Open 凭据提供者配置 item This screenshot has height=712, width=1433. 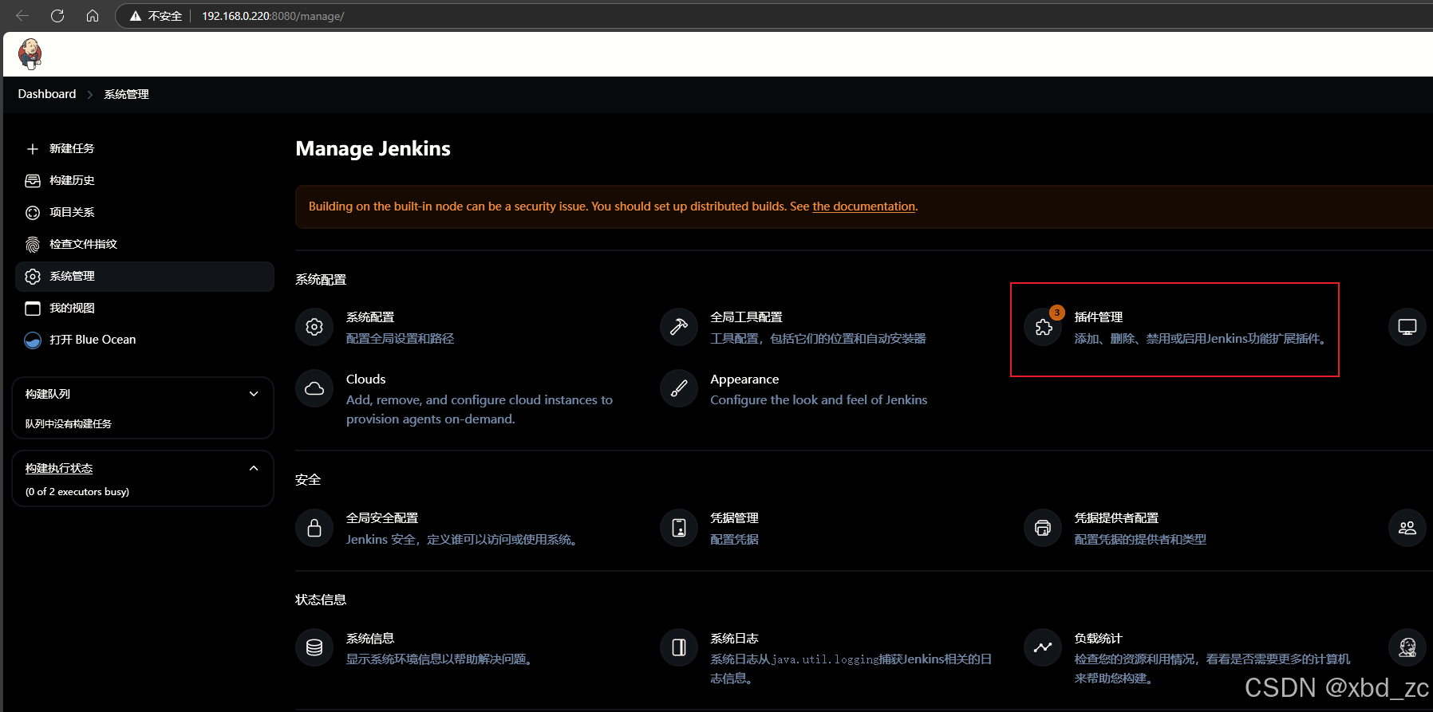coord(1116,518)
